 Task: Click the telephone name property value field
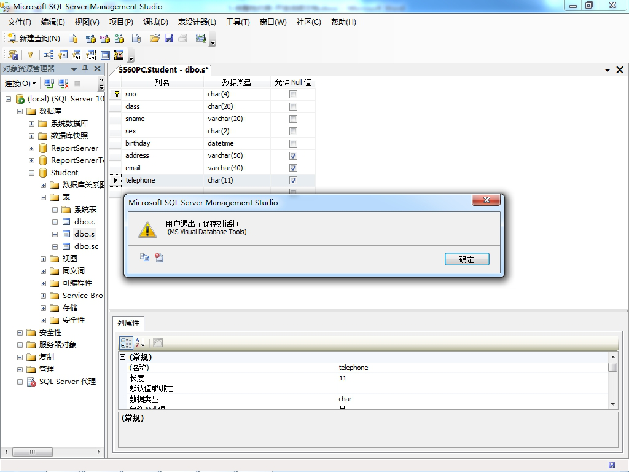pos(472,368)
